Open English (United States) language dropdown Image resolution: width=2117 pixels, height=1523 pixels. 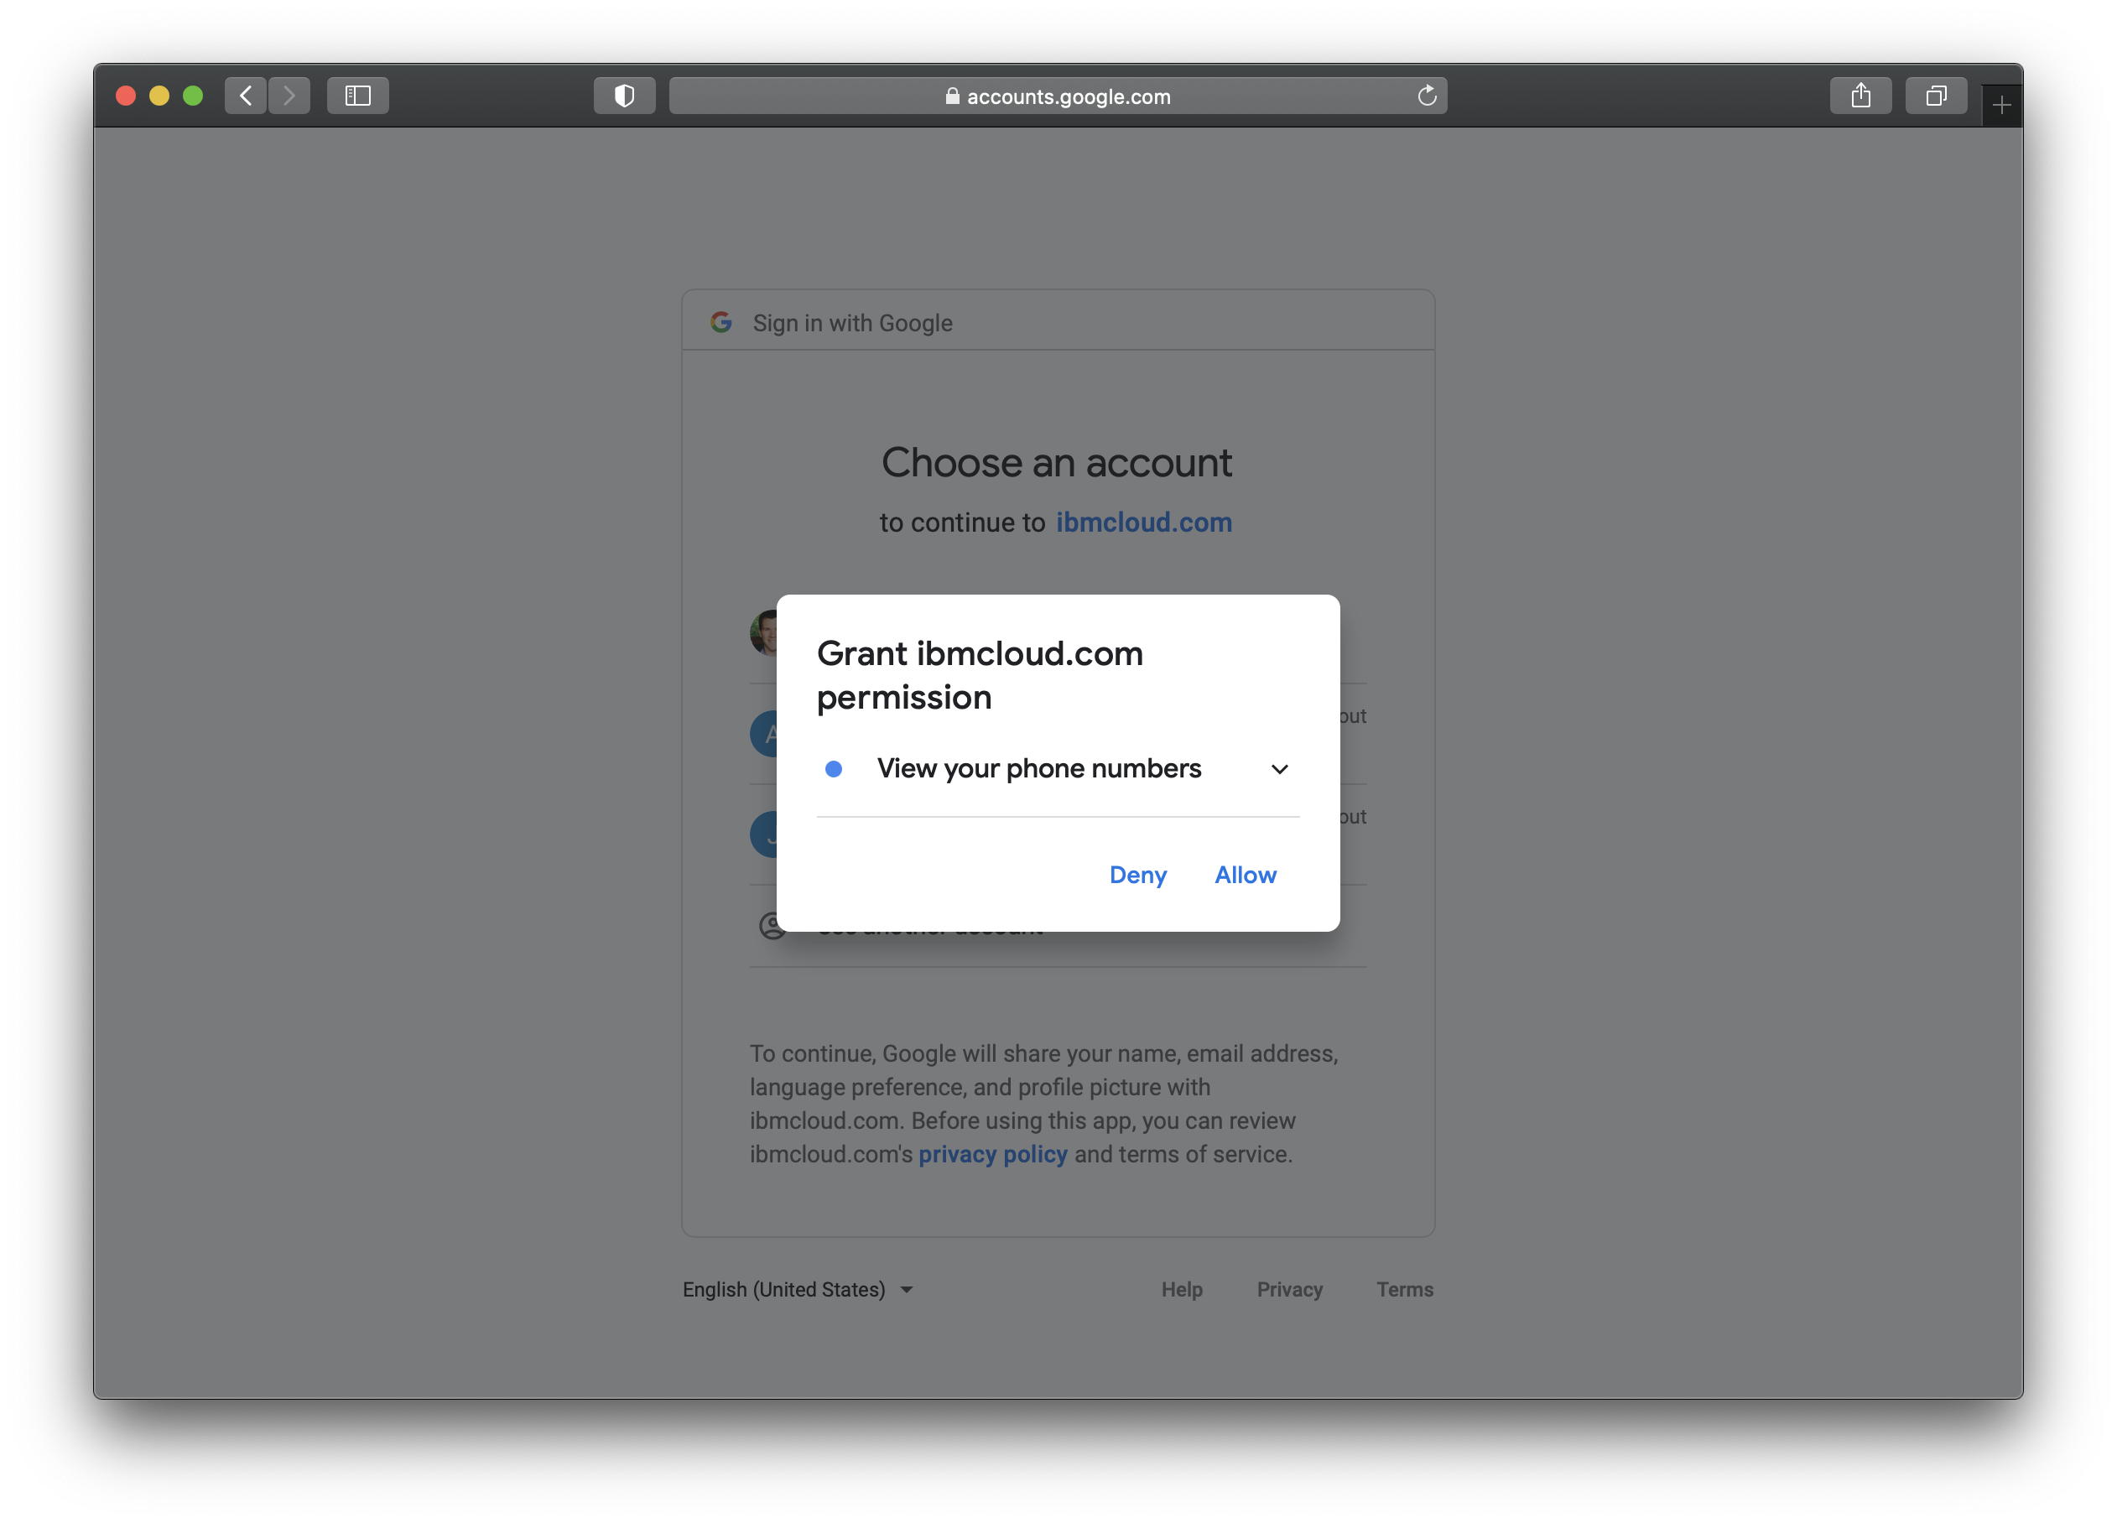click(797, 1289)
